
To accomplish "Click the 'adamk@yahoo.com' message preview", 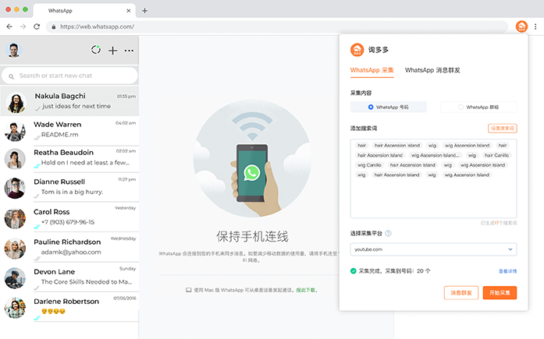I will click(71, 252).
